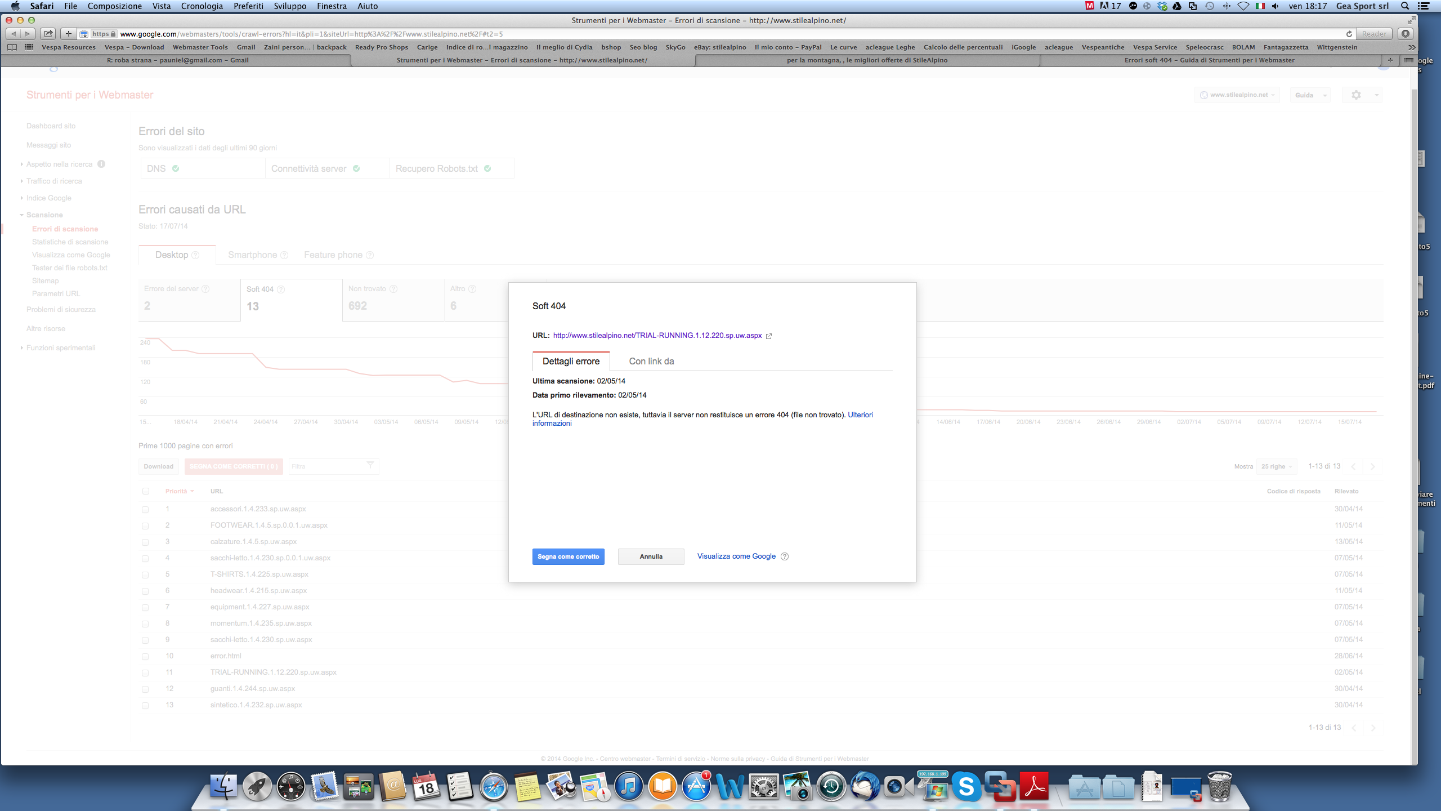Open the Webmaster Tools bookmark
This screenshot has height=811, width=1441.
click(x=200, y=47)
